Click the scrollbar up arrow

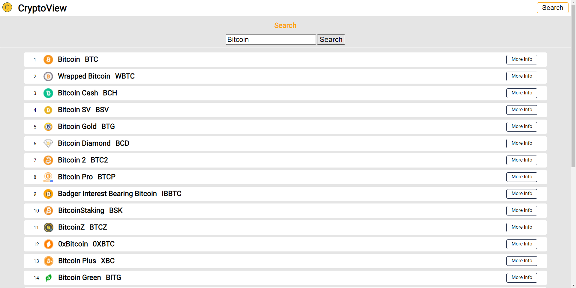click(x=573, y=2)
